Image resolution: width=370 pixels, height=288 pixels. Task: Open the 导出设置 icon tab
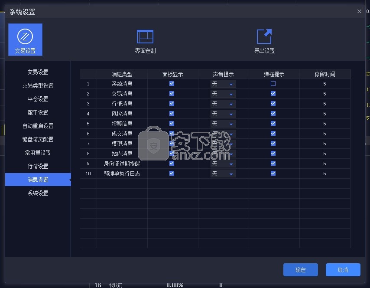point(264,41)
